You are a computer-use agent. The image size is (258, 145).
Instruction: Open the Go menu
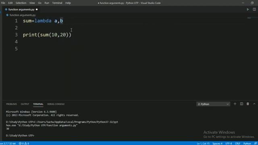click(x=40, y=3)
